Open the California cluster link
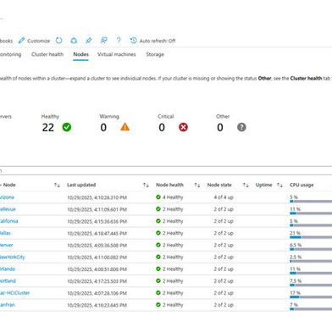The image size is (332, 332). click(x=8, y=221)
